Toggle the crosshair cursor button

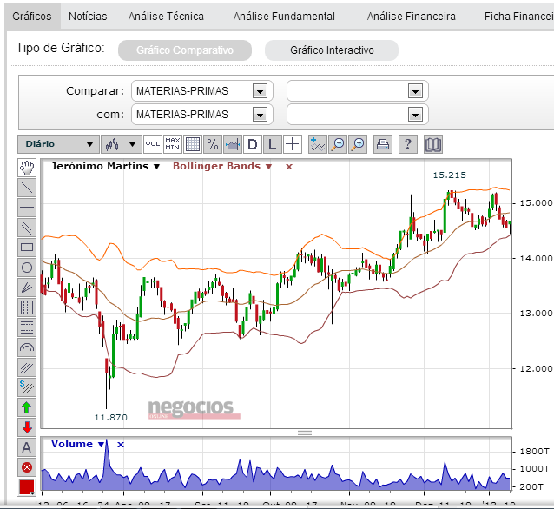pyautogui.click(x=293, y=144)
